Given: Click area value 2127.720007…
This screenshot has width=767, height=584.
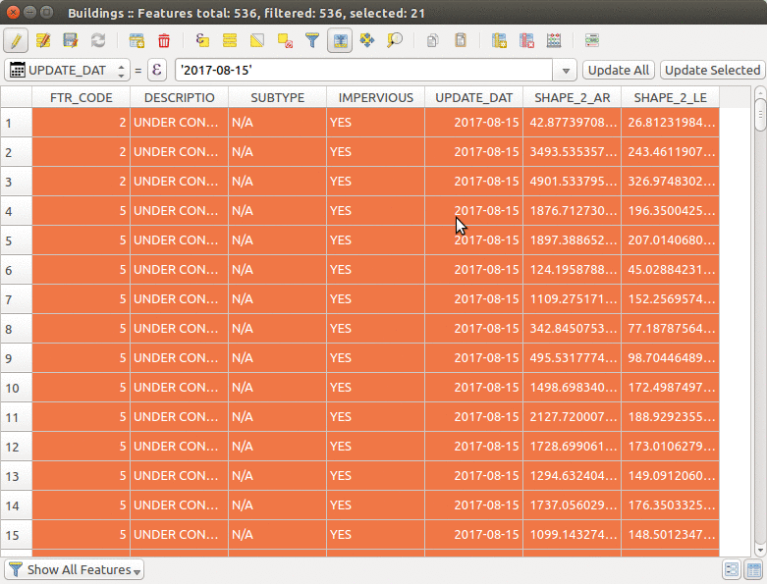Looking at the screenshot, I should click(573, 417).
